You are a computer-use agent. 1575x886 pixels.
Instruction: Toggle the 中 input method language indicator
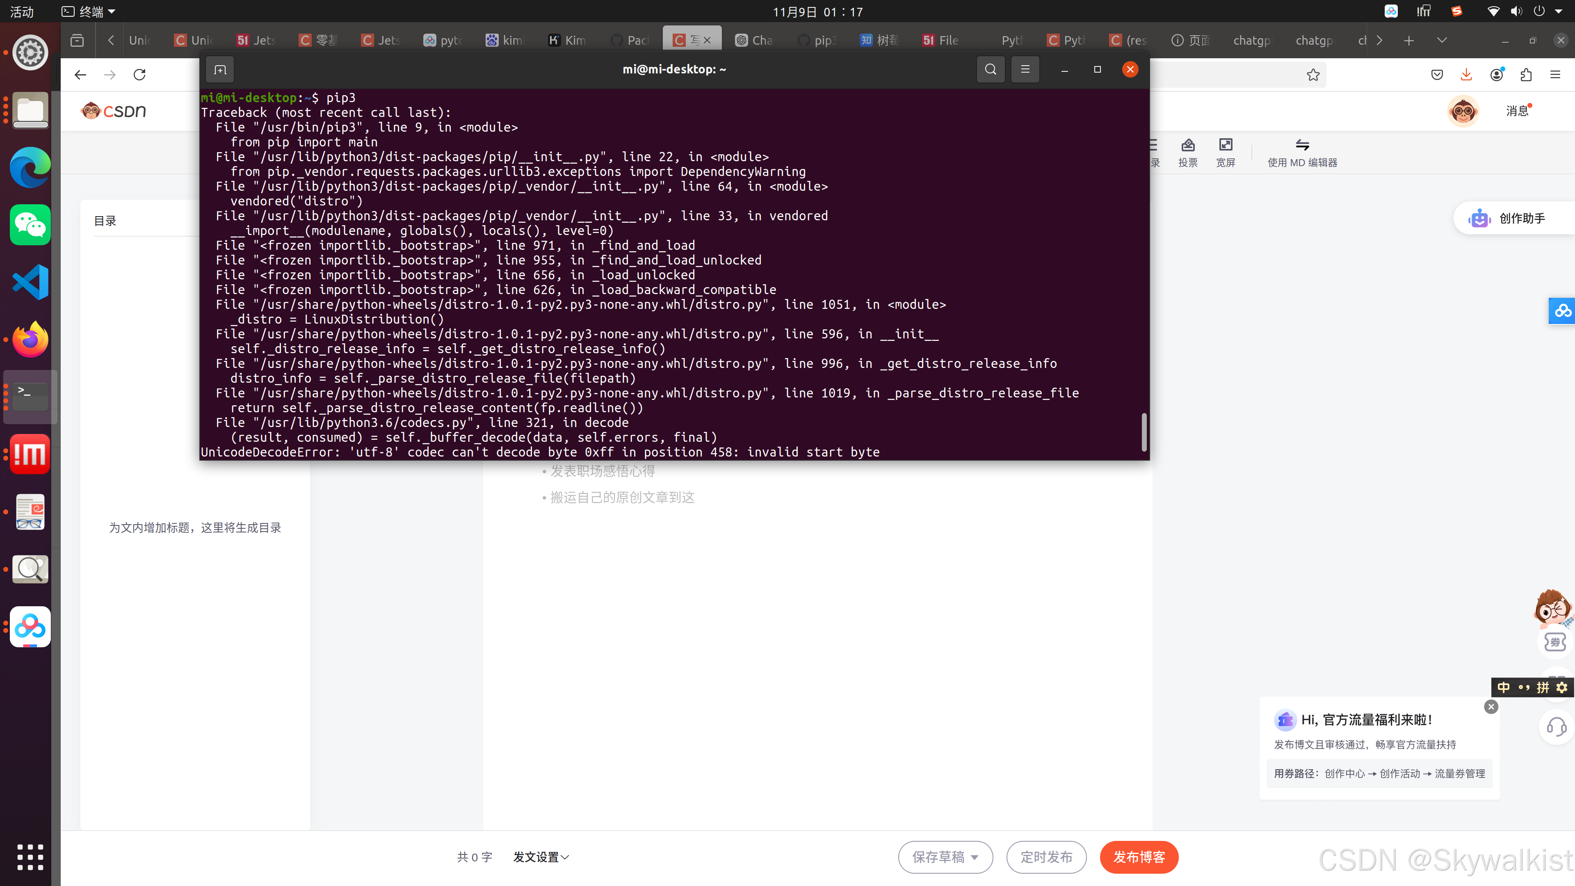[x=1504, y=687]
